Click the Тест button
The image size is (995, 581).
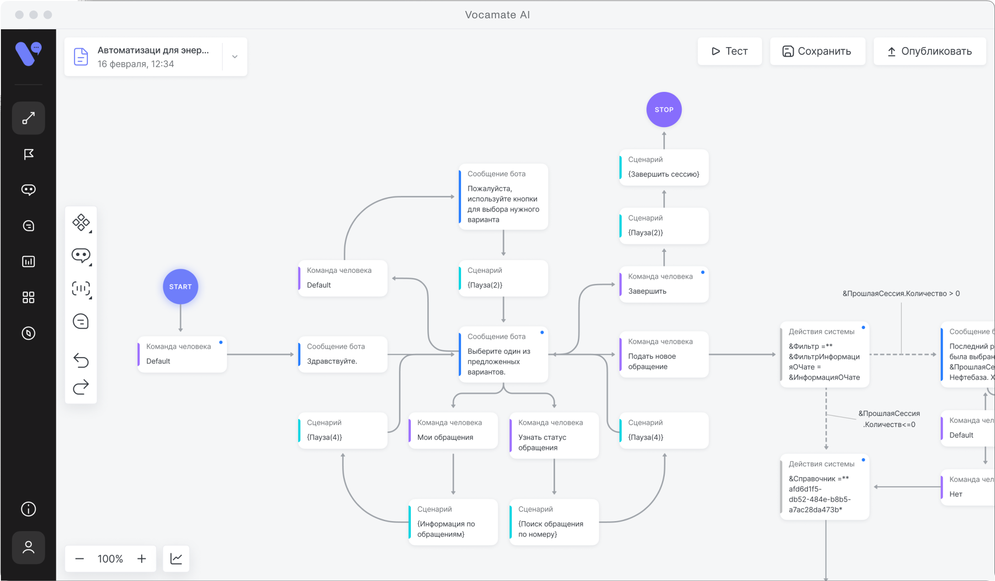pyautogui.click(x=729, y=51)
